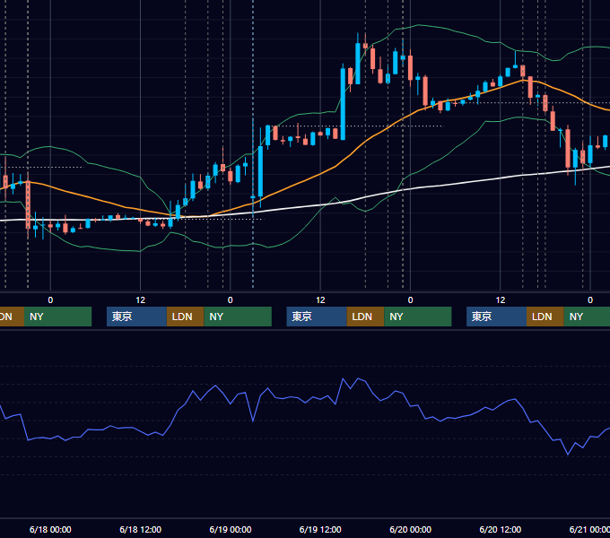The height and width of the screenshot is (538, 610).
Task: Click the LDN block between 6/18 12:00 and 6/19 00:00
Action: 185,317
